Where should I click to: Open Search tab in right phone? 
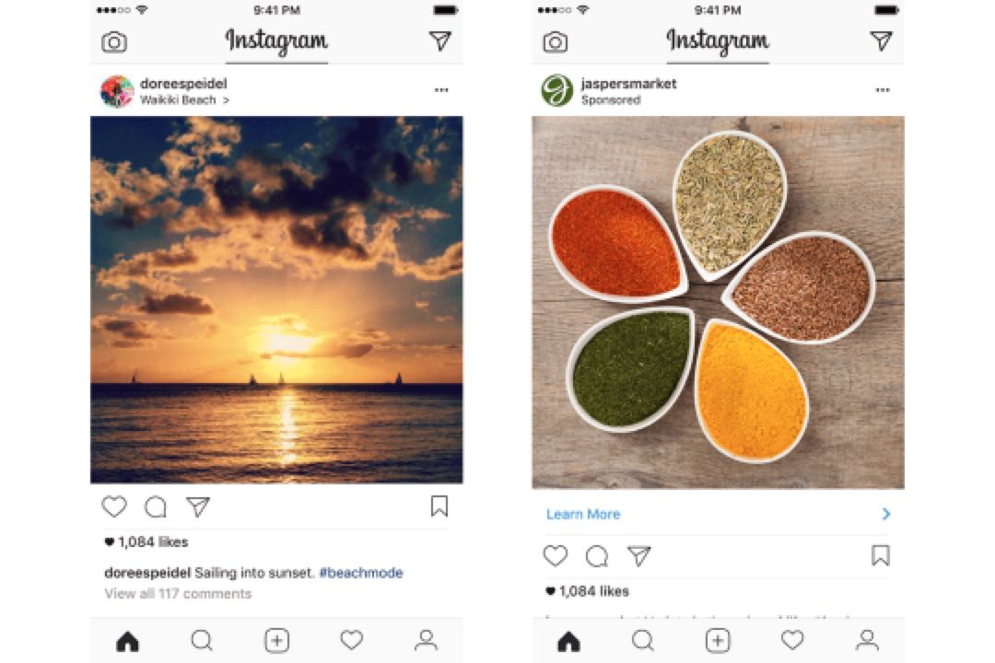tap(643, 640)
